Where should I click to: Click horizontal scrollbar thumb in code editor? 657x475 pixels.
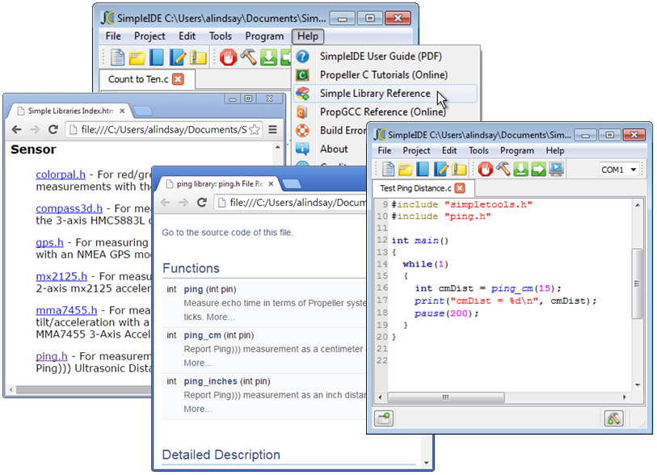point(446,397)
